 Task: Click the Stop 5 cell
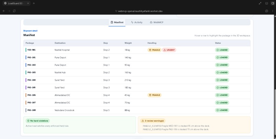106,110
